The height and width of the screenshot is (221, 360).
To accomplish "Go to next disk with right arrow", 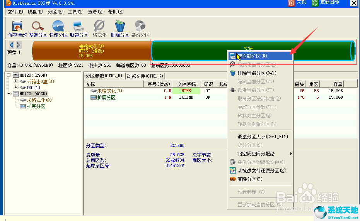I will tap(19, 45).
